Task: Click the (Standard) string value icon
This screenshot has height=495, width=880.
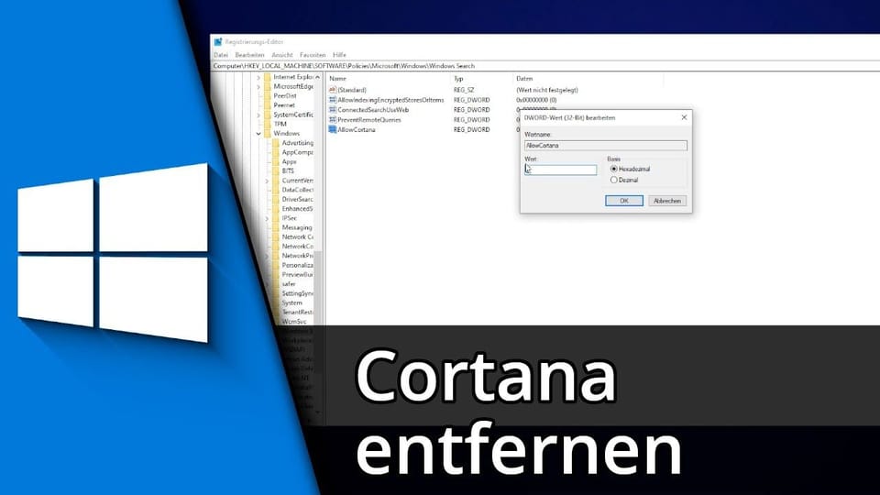Action: (x=332, y=90)
